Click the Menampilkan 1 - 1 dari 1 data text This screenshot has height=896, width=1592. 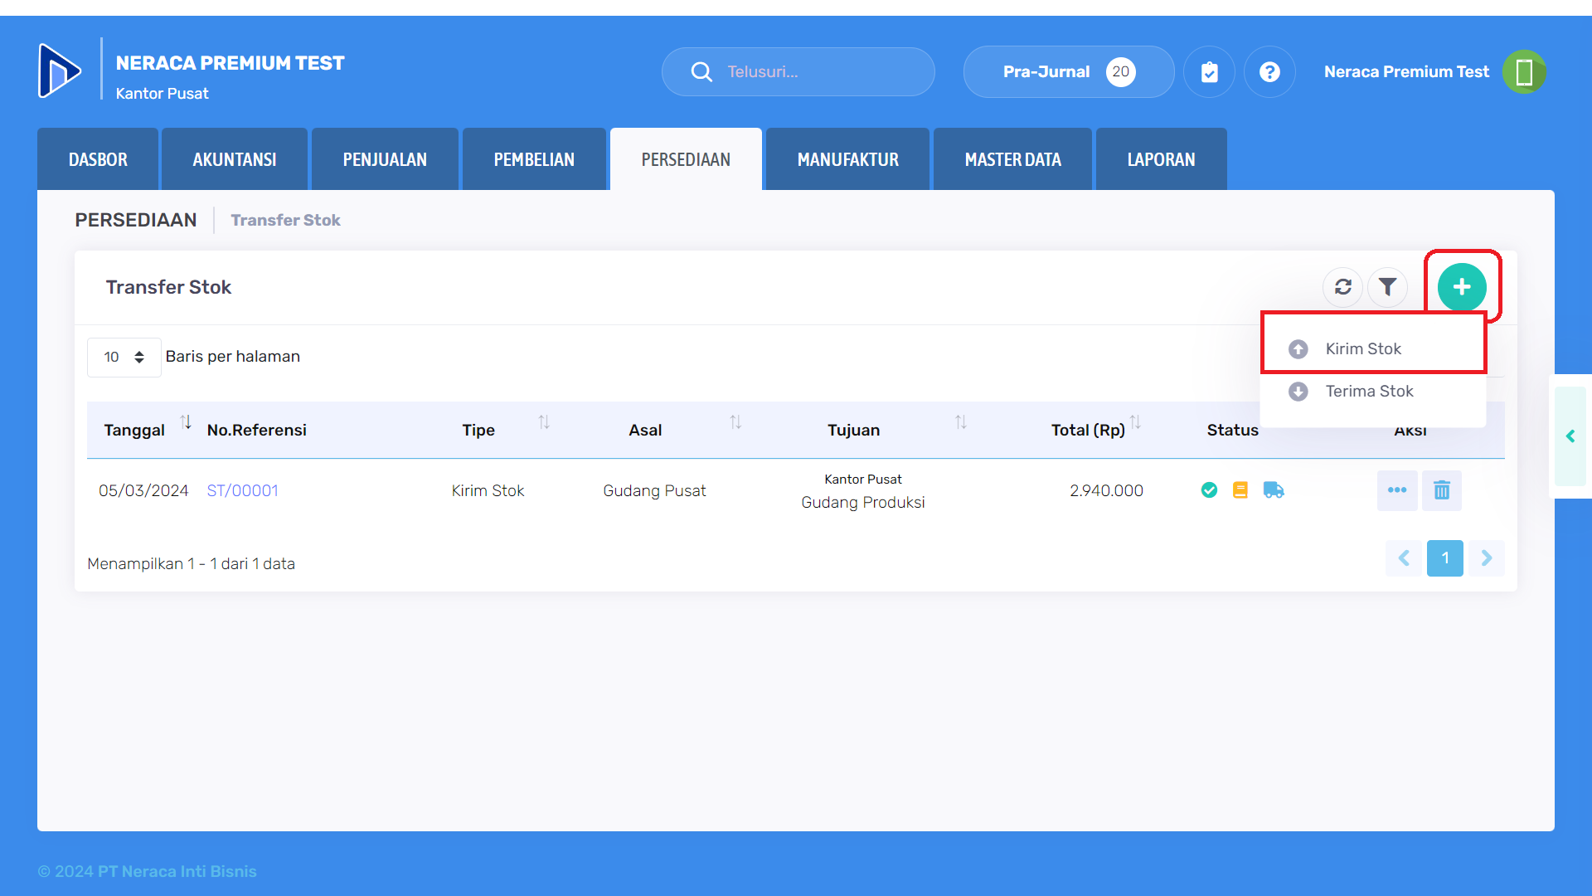tap(191, 564)
